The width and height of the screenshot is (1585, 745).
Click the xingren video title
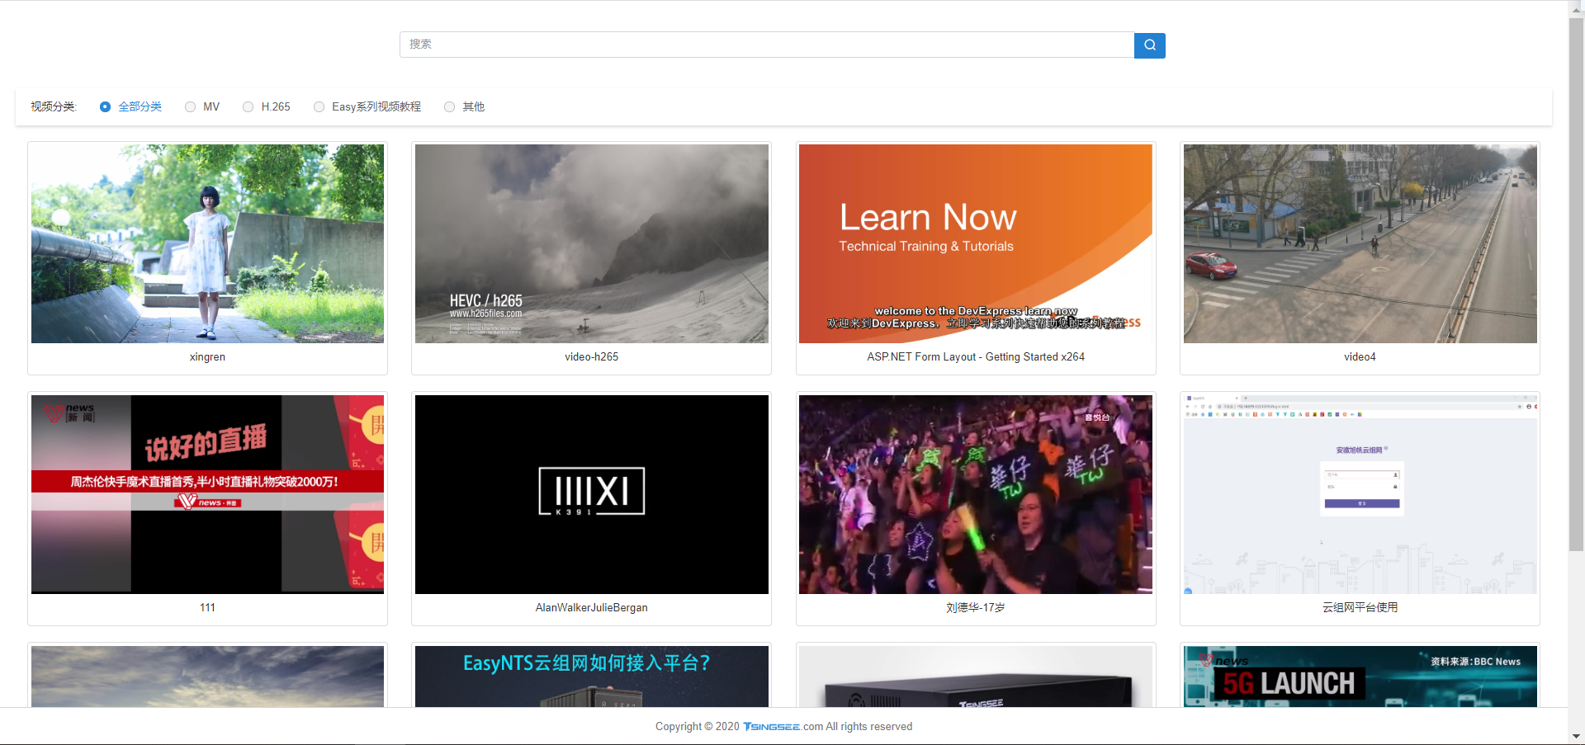pyautogui.click(x=207, y=357)
